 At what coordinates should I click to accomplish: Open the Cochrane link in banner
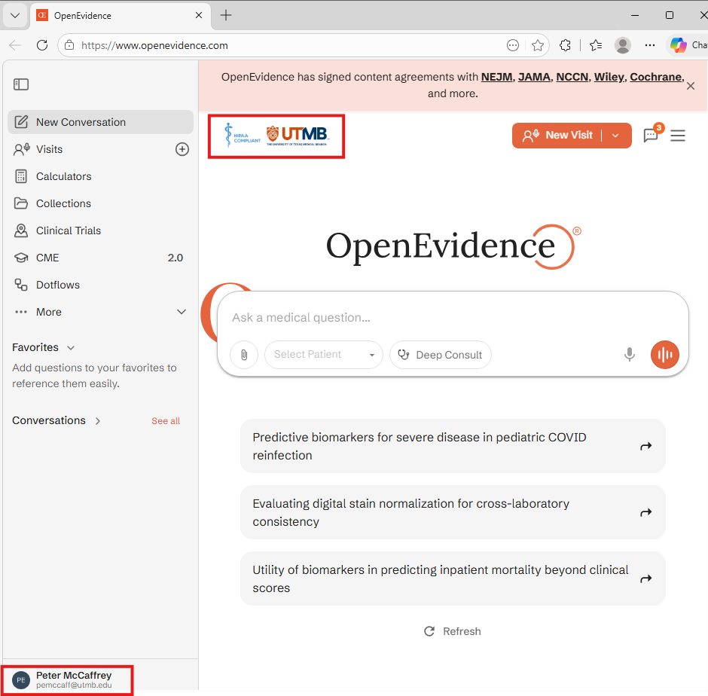point(656,77)
